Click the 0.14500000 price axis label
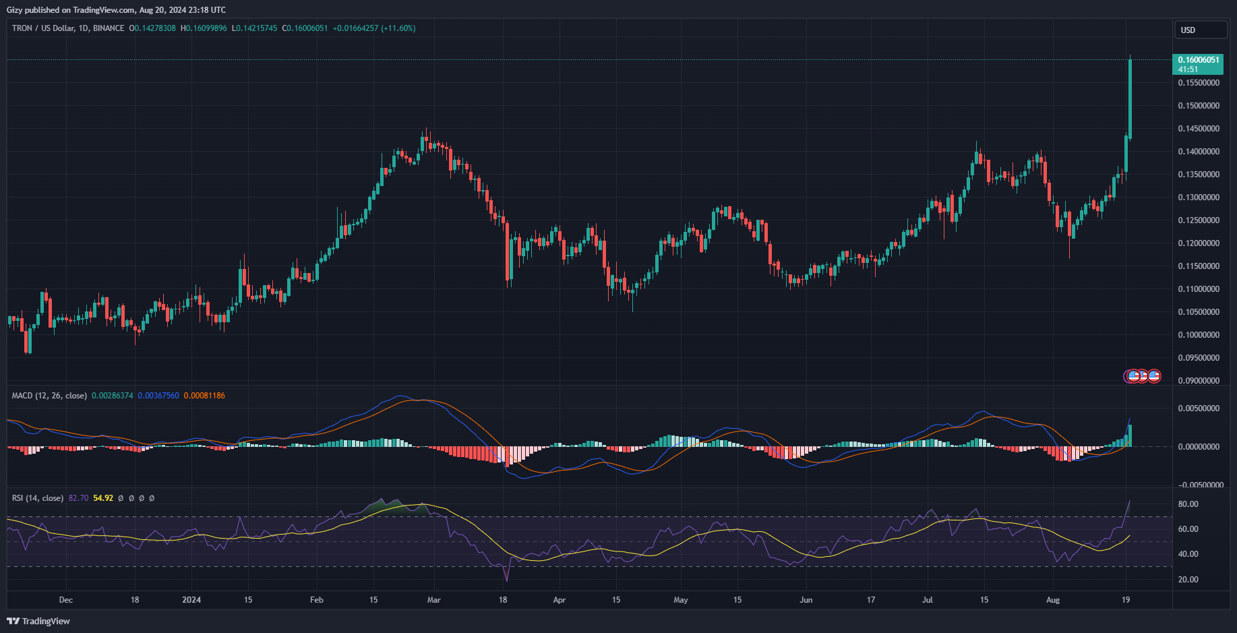Viewport: 1237px width, 633px height. 1199,129
